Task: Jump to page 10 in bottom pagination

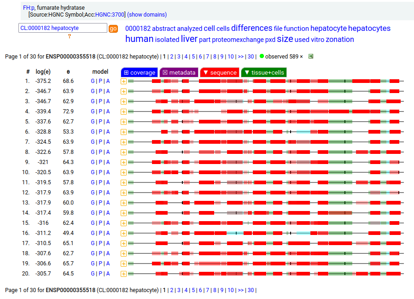Action: (x=231, y=290)
